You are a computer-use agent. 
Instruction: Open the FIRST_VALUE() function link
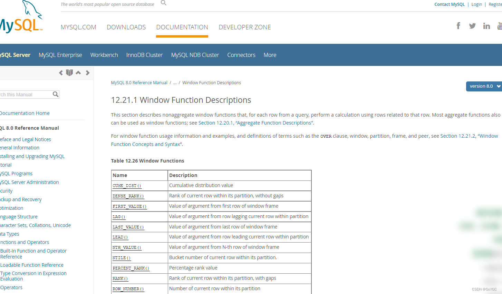[129, 206]
